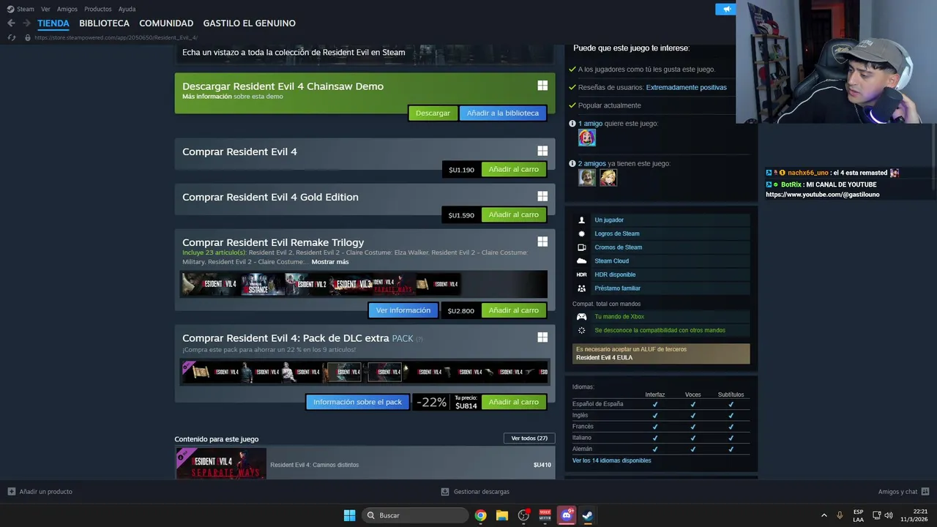Click the Steam trading cards icon

tap(581, 247)
